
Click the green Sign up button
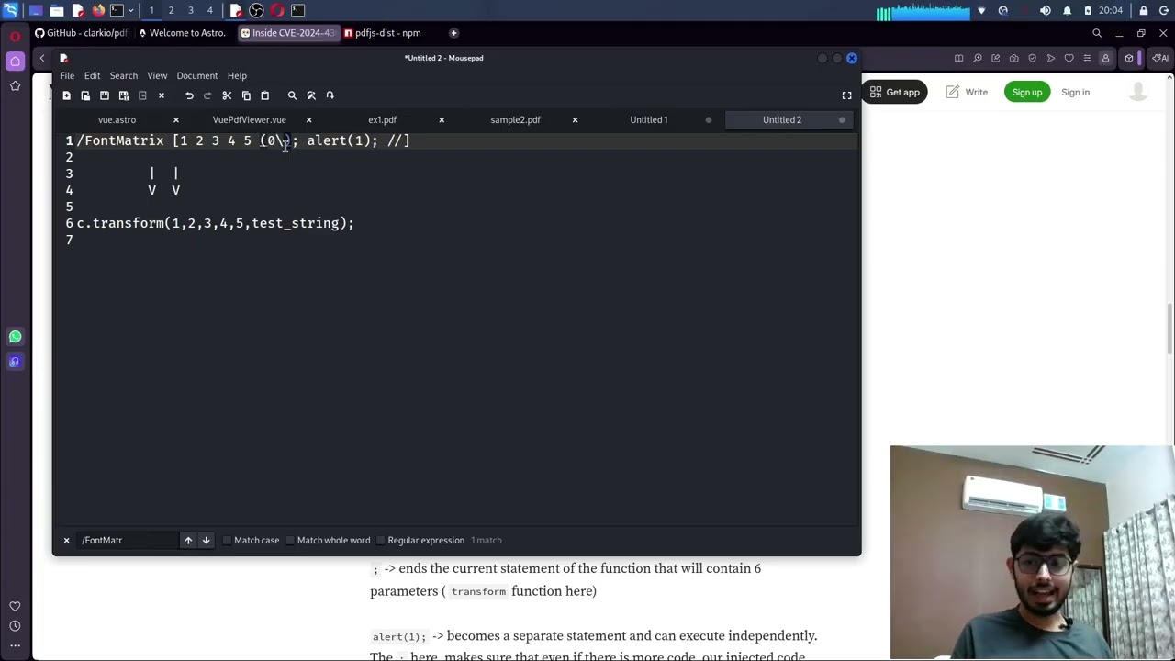[1027, 92]
